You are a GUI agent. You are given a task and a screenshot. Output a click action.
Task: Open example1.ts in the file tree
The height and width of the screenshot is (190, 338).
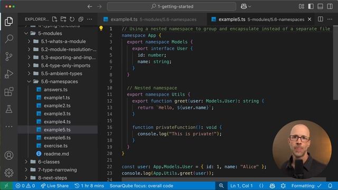click(58, 98)
